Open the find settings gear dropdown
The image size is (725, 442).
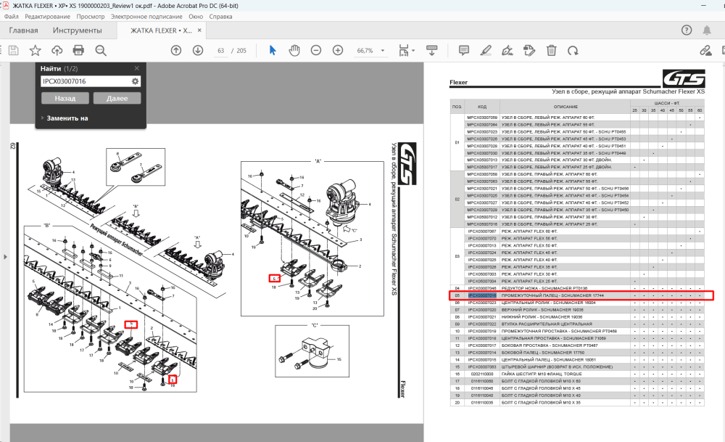point(135,81)
